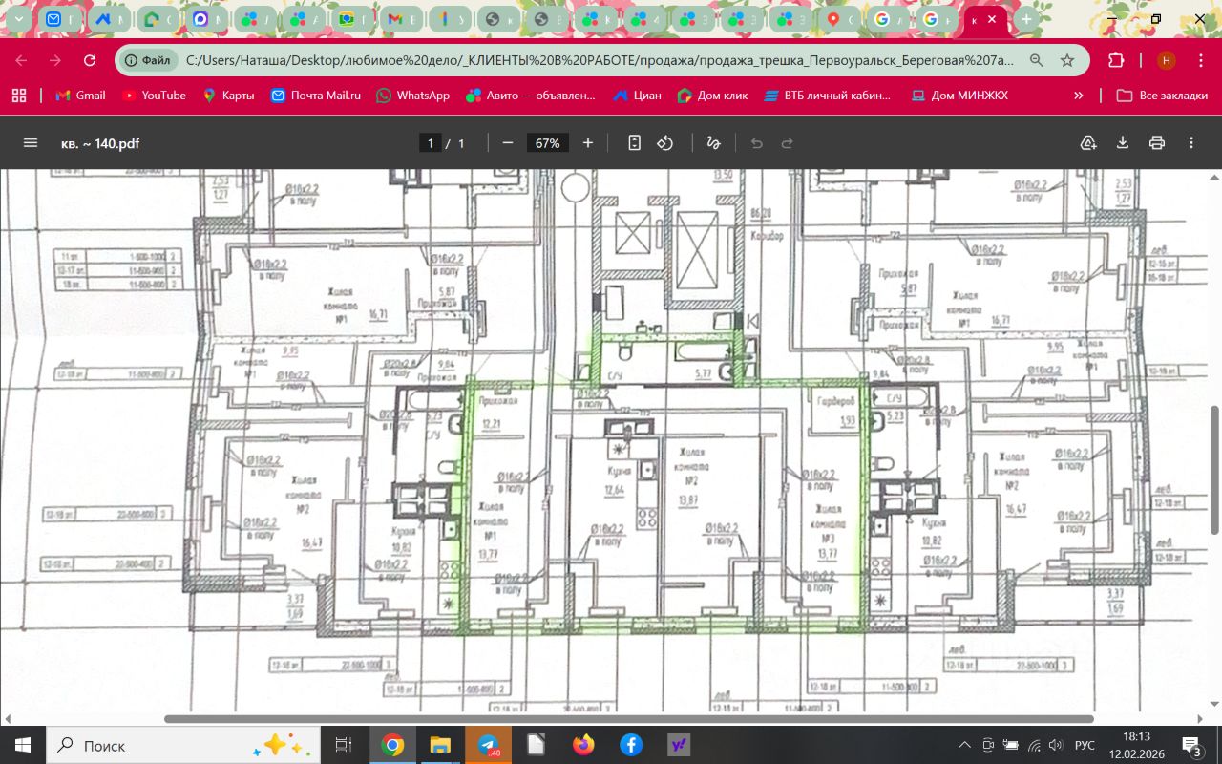The width and height of the screenshot is (1222, 764).
Task: Print the PDF document
Action: (x=1157, y=143)
